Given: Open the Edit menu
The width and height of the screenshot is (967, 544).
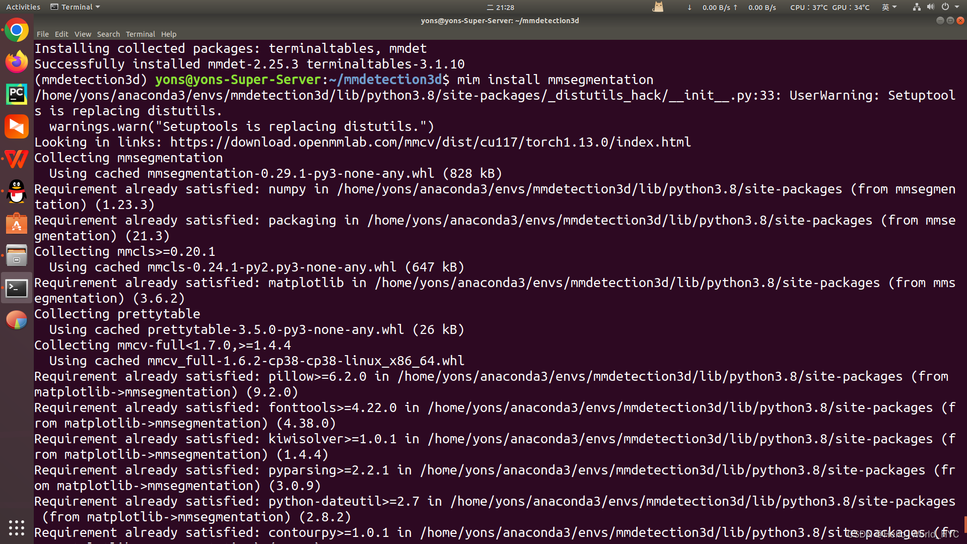Looking at the screenshot, I should click(61, 34).
